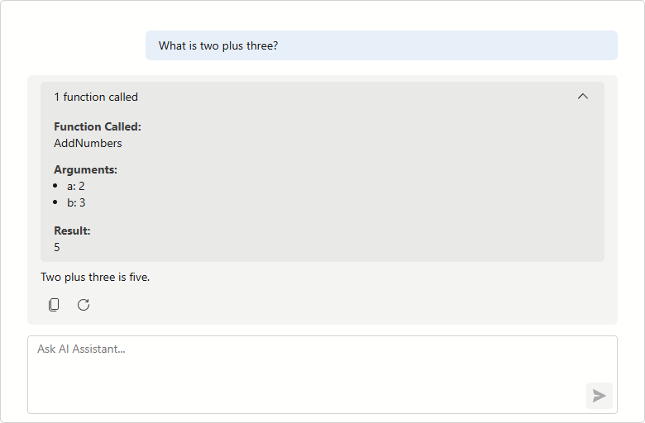
Task: Click the "Result:" heading
Action: pyautogui.click(x=72, y=231)
